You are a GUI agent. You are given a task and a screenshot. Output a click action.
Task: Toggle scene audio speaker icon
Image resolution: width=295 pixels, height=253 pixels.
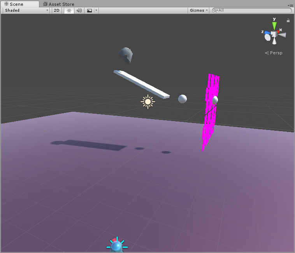click(x=79, y=10)
